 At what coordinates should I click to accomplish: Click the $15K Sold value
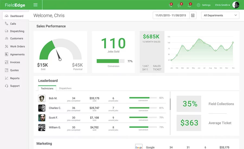[43, 65]
